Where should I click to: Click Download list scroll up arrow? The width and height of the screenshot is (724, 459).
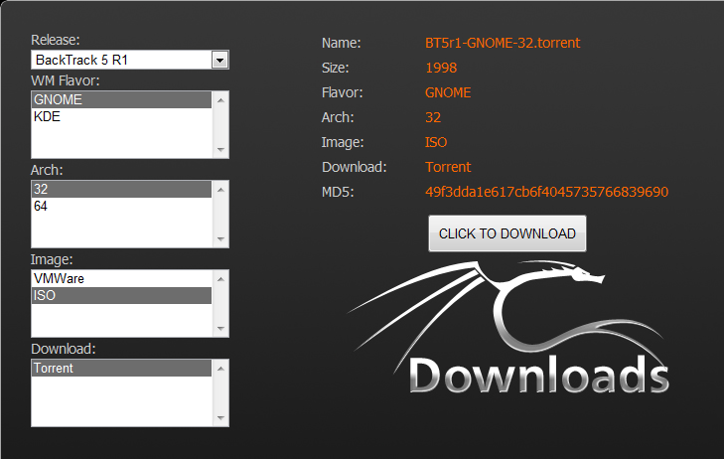pos(220,369)
